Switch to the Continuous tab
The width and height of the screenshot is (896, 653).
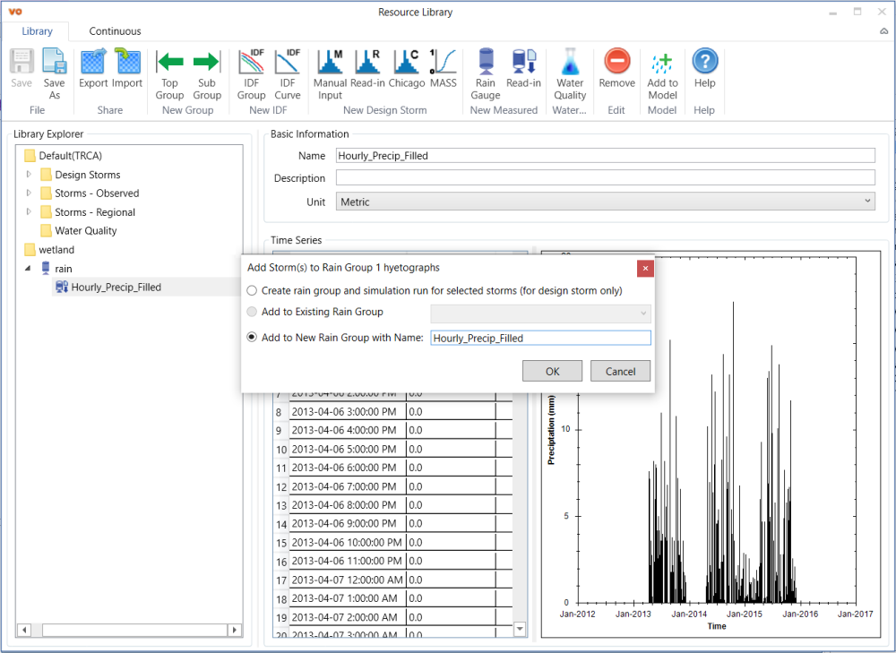click(115, 31)
